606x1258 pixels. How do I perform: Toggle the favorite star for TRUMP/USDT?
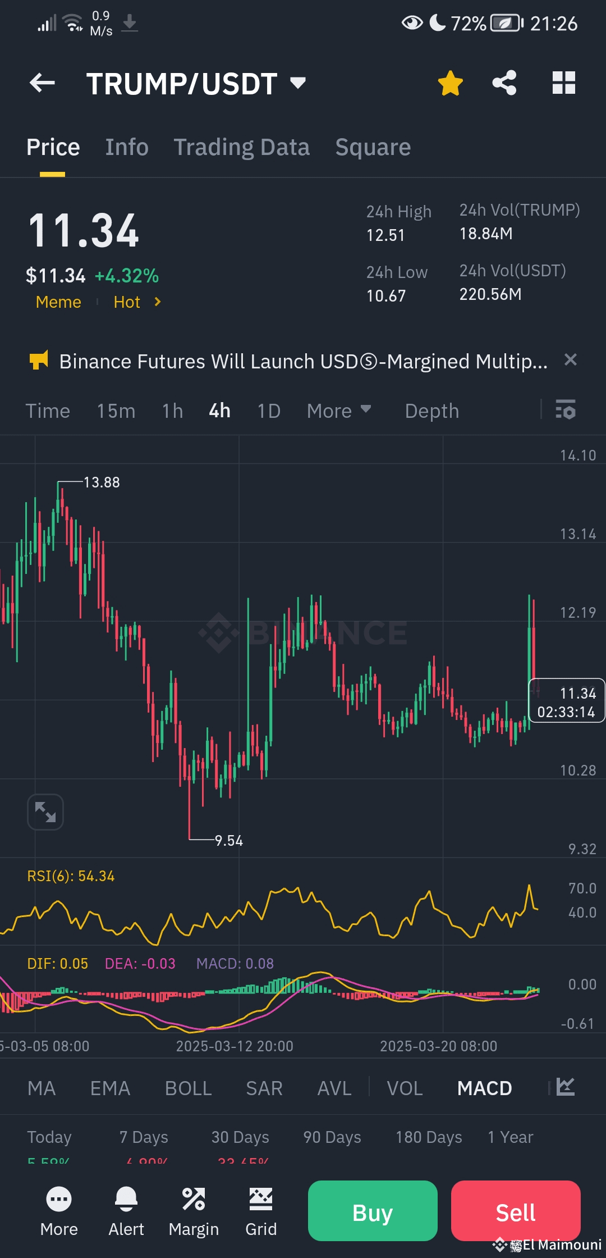(450, 83)
